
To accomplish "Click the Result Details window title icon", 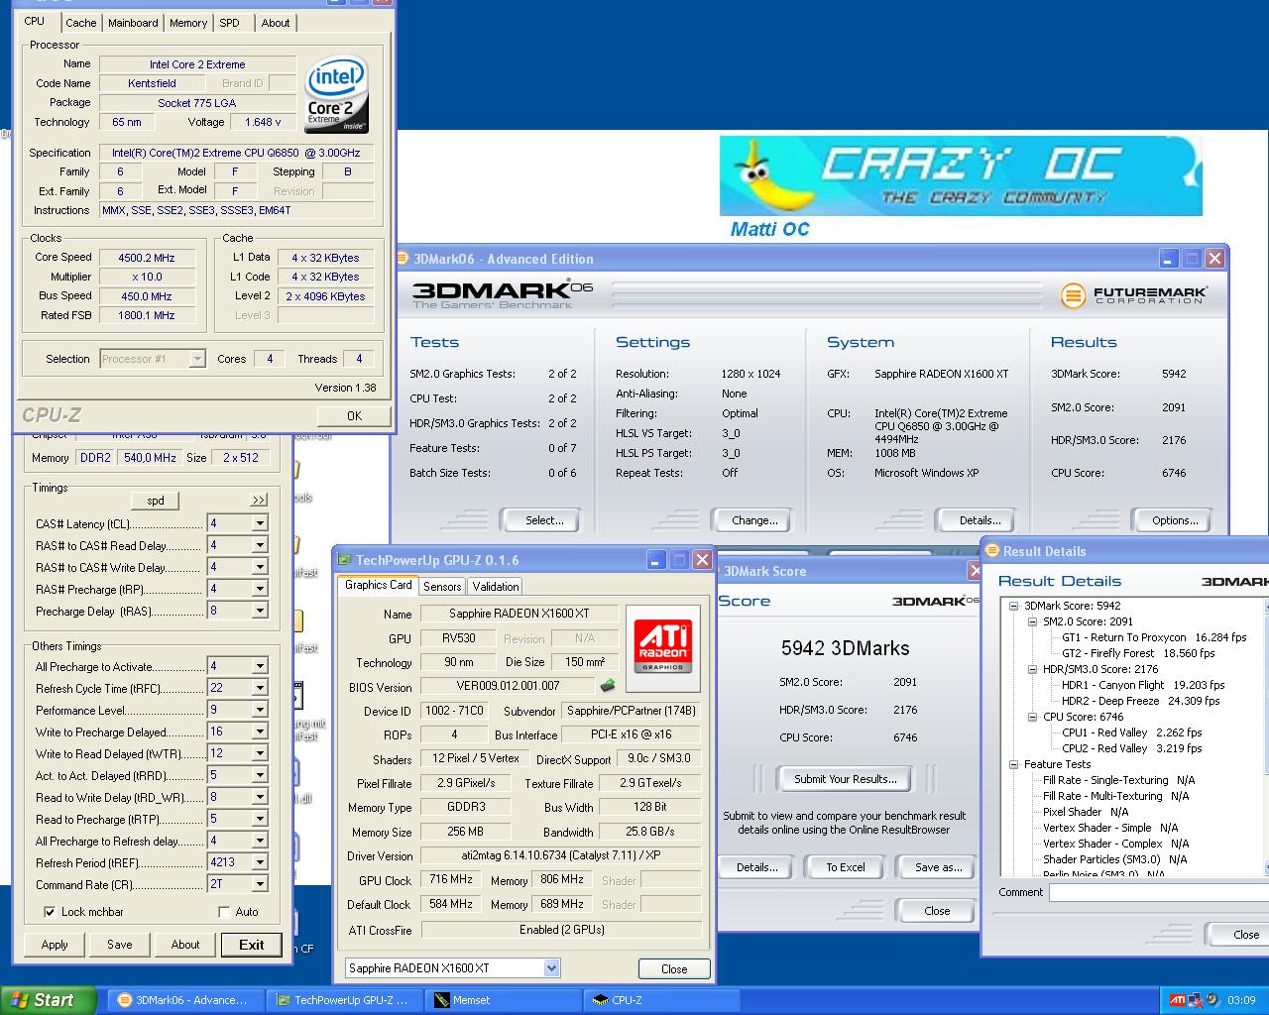I will [991, 551].
